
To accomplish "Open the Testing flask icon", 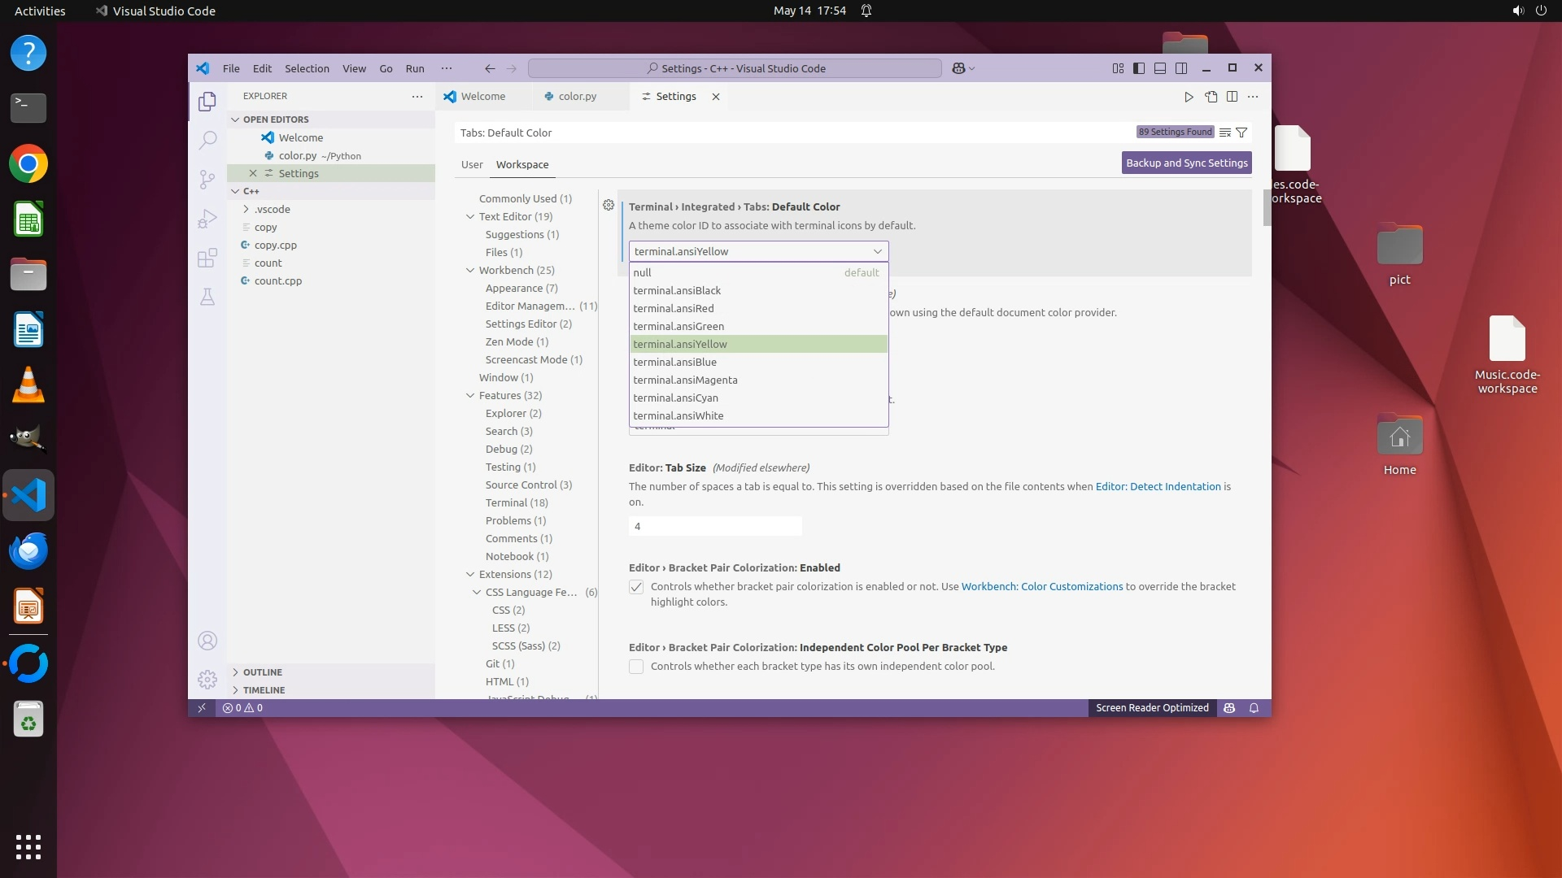I will (x=207, y=297).
